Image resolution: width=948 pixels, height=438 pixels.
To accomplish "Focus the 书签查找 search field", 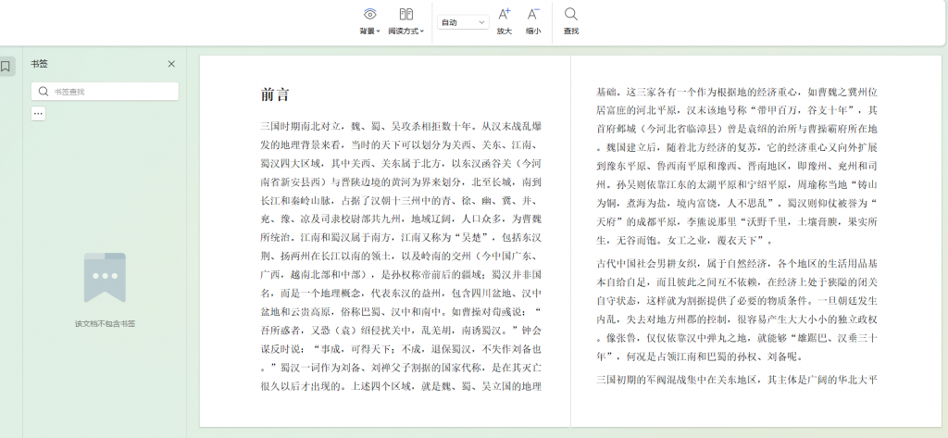I will [x=105, y=92].
